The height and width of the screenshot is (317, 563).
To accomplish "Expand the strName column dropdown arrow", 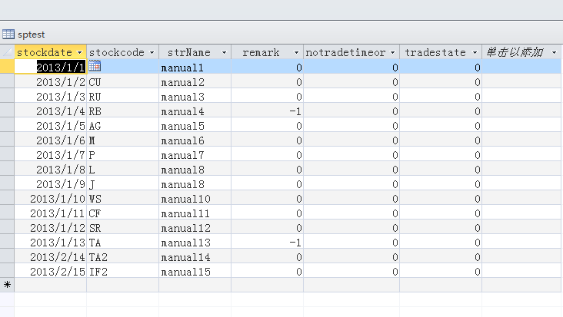I will [x=224, y=52].
